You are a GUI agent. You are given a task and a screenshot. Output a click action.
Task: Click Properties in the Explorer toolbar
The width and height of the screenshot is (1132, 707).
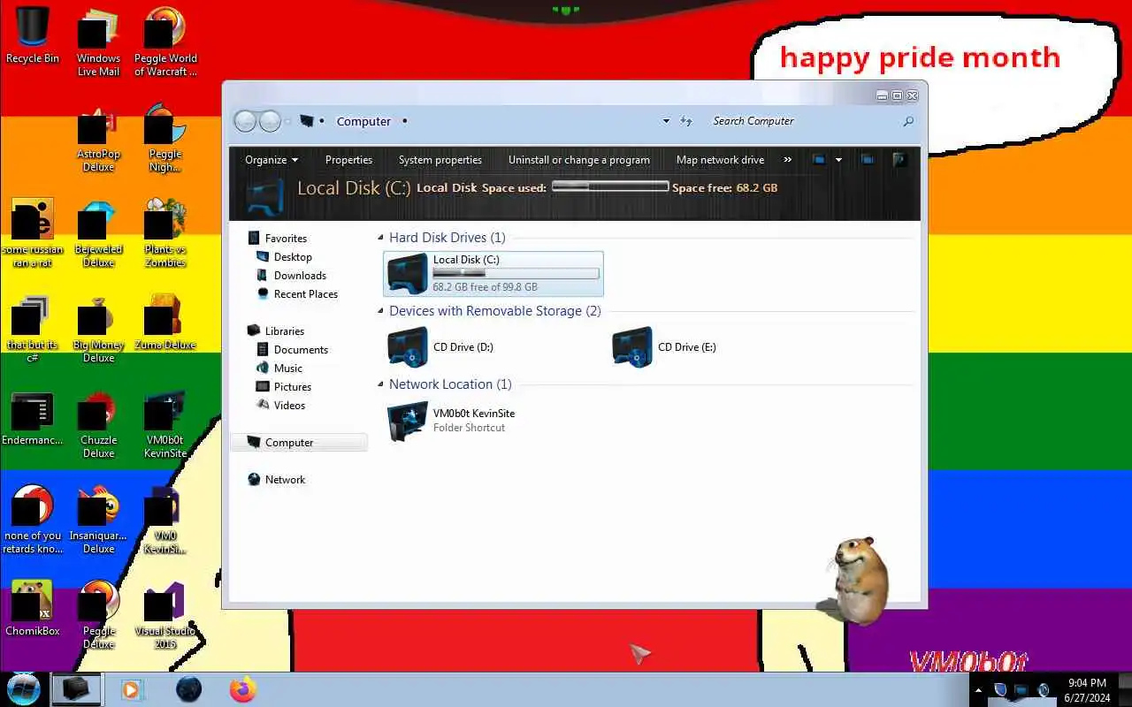click(348, 160)
